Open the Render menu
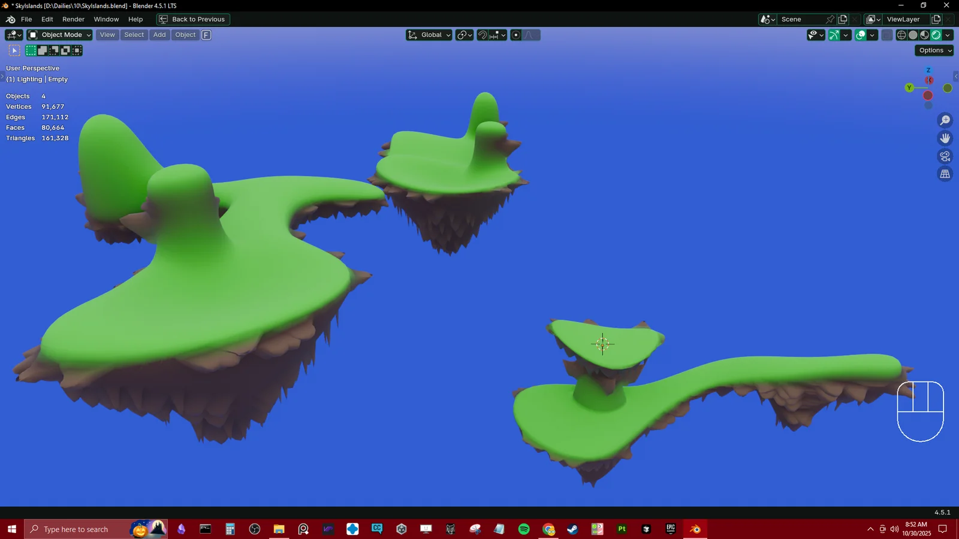 click(73, 19)
